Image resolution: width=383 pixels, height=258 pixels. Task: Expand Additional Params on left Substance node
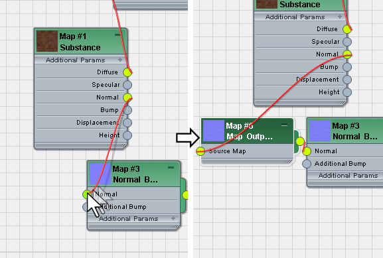(x=120, y=60)
